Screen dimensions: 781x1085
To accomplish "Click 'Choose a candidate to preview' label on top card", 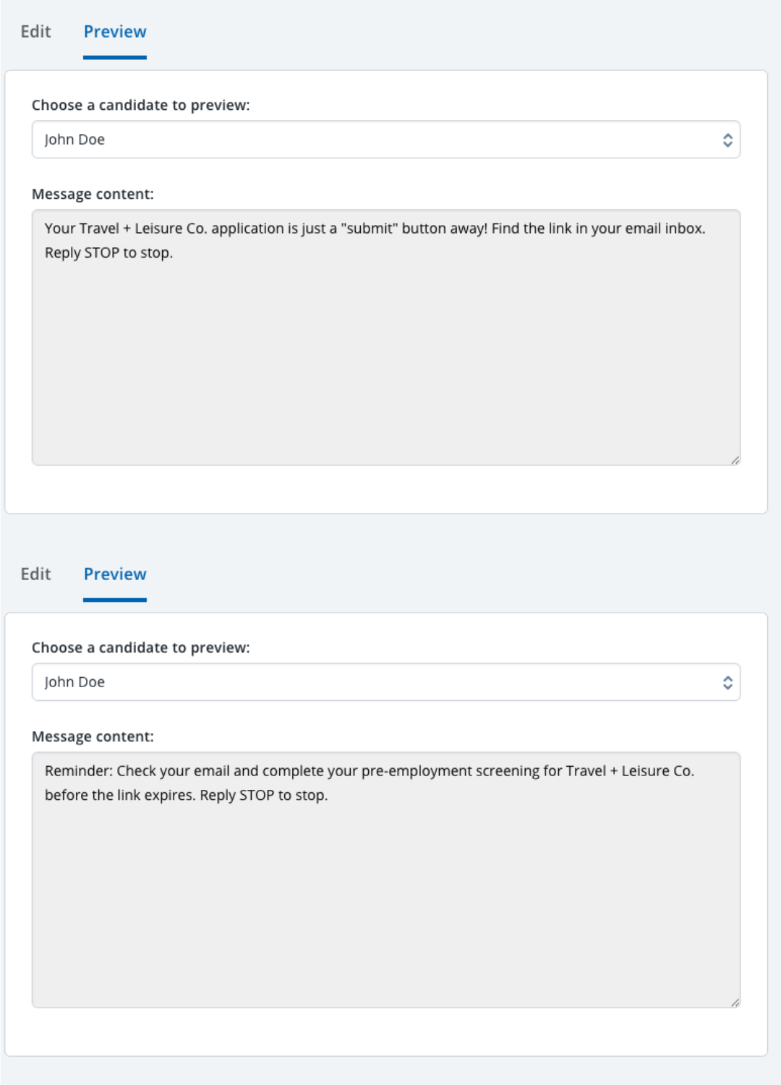I will [140, 104].
